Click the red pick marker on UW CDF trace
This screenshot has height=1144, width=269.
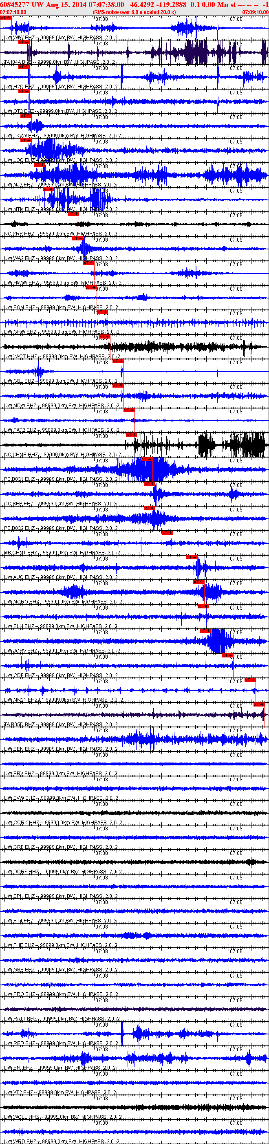pos(227,655)
